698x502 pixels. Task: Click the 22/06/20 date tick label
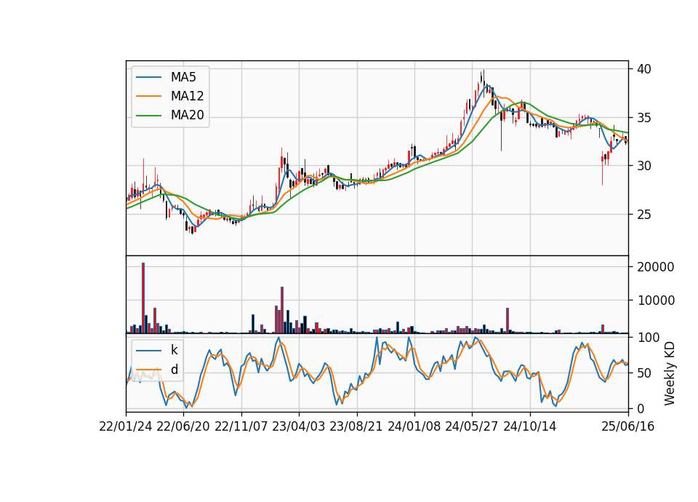tap(183, 426)
